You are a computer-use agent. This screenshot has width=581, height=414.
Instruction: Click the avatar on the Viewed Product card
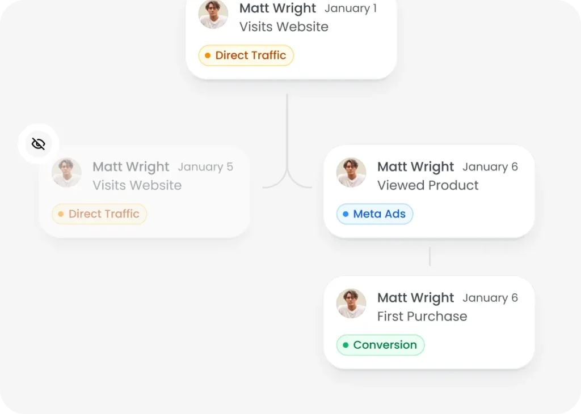(x=351, y=172)
